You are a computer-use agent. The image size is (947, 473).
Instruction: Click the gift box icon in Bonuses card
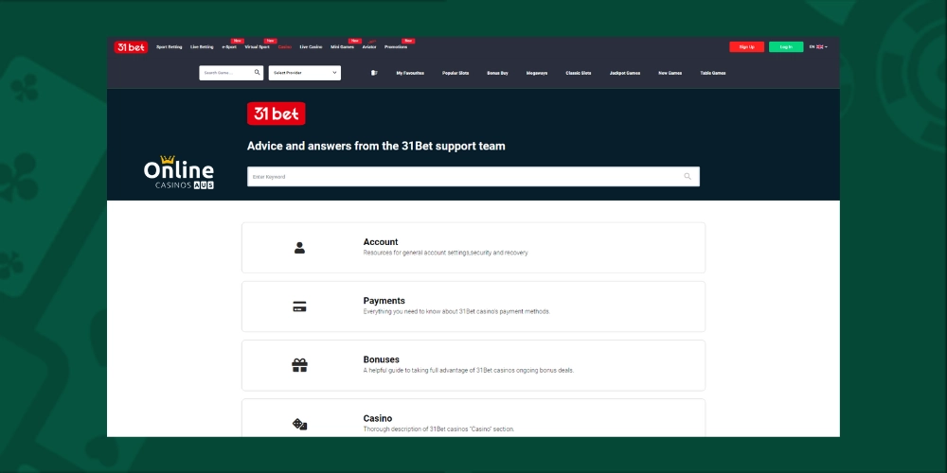(x=299, y=365)
